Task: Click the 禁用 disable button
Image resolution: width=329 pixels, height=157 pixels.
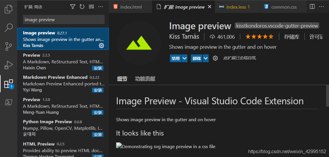Action: (176, 58)
